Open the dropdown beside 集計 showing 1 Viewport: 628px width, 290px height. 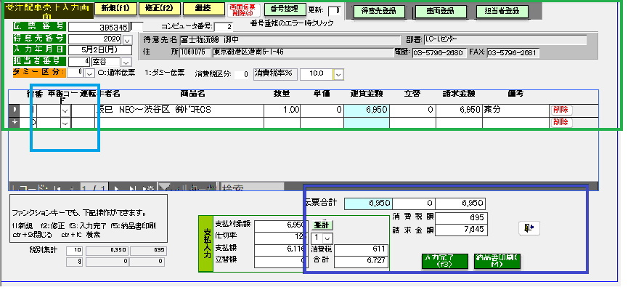[327, 238]
